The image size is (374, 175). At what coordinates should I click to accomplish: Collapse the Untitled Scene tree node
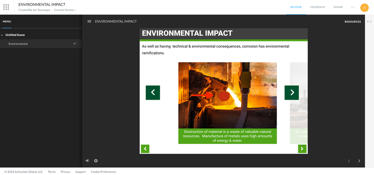point(2,35)
